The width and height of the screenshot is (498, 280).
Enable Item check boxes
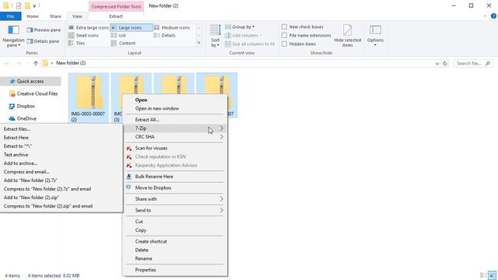pyautogui.click(x=284, y=27)
